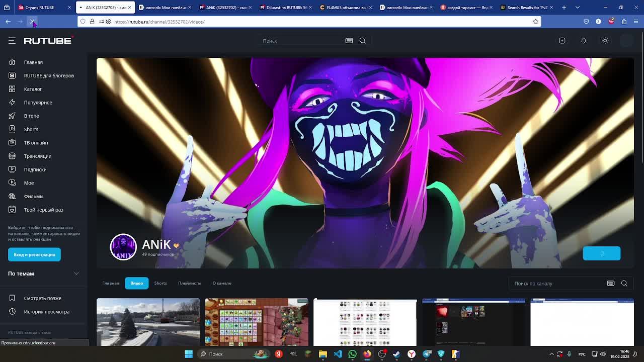Open the keyboard icon in channel search
This screenshot has width=644, height=362.
(611, 284)
